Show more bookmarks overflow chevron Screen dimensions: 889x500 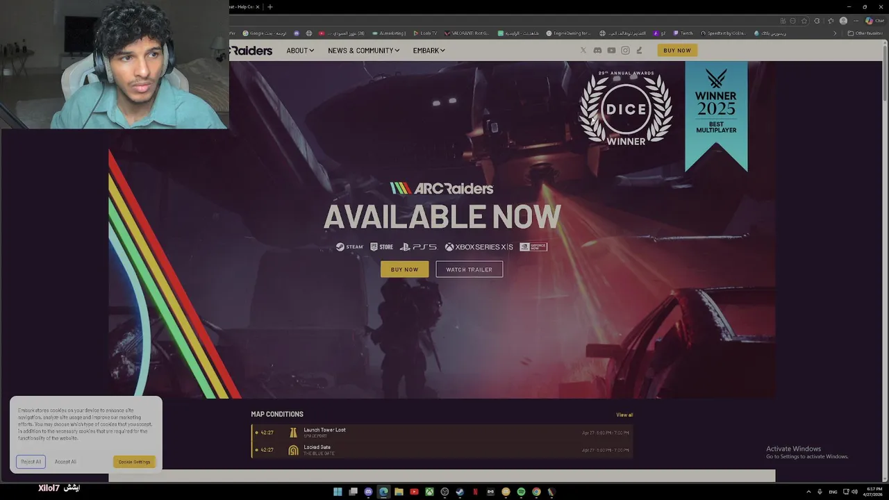[x=835, y=33]
